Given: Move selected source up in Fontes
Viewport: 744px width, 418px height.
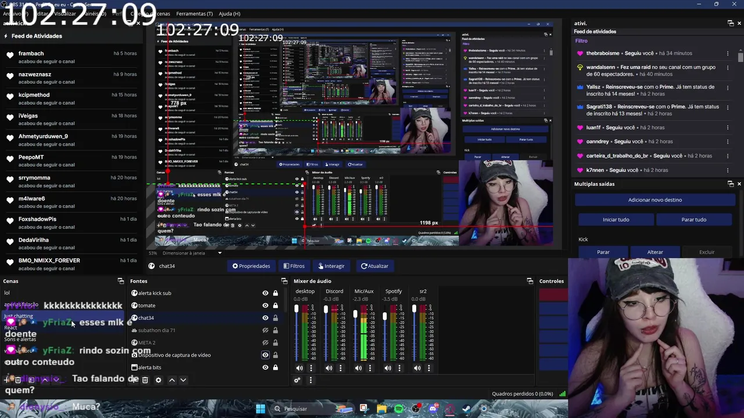Looking at the screenshot, I should click(x=171, y=380).
